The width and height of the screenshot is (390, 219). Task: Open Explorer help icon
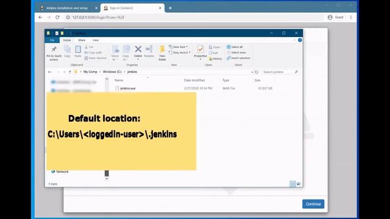coord(300,40)
